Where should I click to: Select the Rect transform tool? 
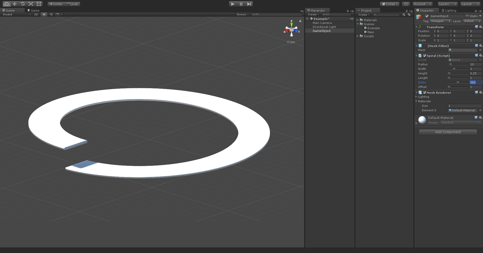click(39, 4)
